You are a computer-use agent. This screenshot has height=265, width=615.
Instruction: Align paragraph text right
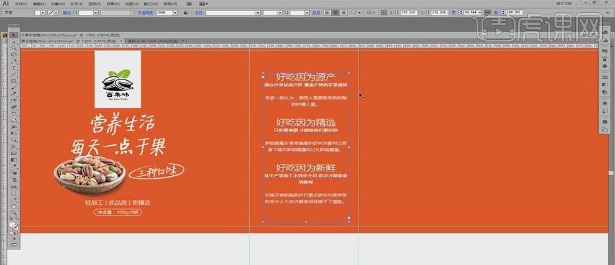(x=344, y=12)
